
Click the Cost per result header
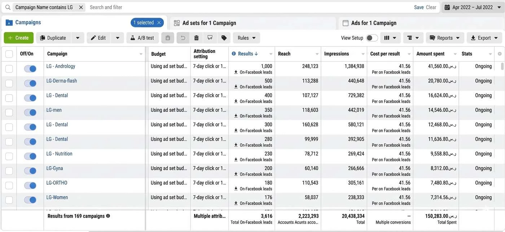point(385,54)
